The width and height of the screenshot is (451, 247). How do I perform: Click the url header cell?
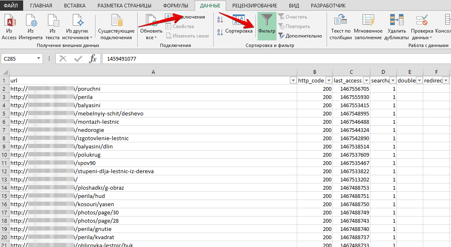pos(153,80)
